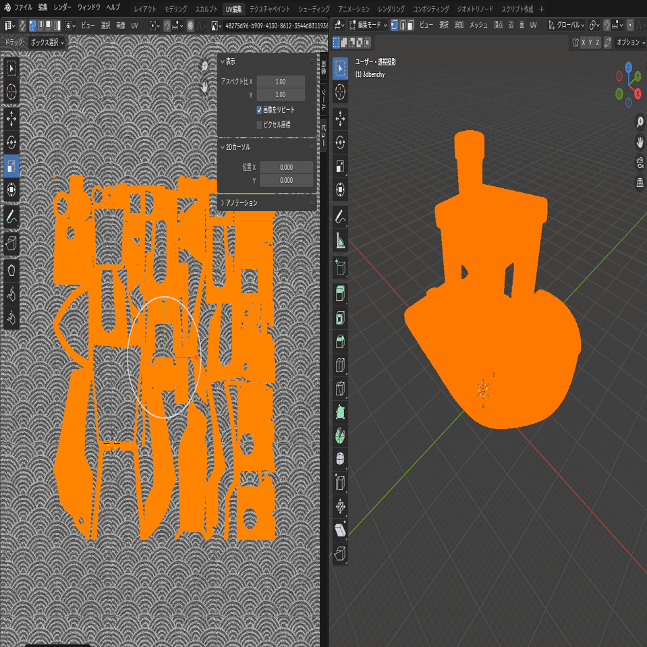Select the UV Grab sculpt tool

point(11,271)
